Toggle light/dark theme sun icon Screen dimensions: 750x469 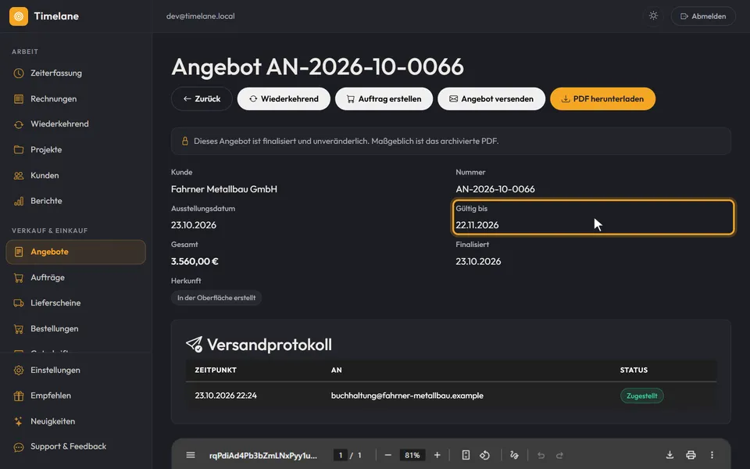point(653,16)
